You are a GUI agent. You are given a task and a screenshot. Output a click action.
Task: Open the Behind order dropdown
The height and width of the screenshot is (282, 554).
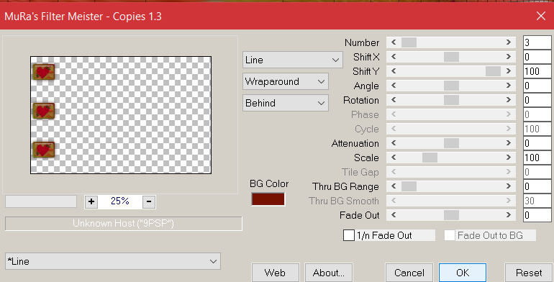286,103
